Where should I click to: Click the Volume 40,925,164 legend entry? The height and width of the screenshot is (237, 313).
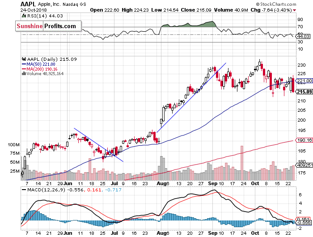(45, 74)
